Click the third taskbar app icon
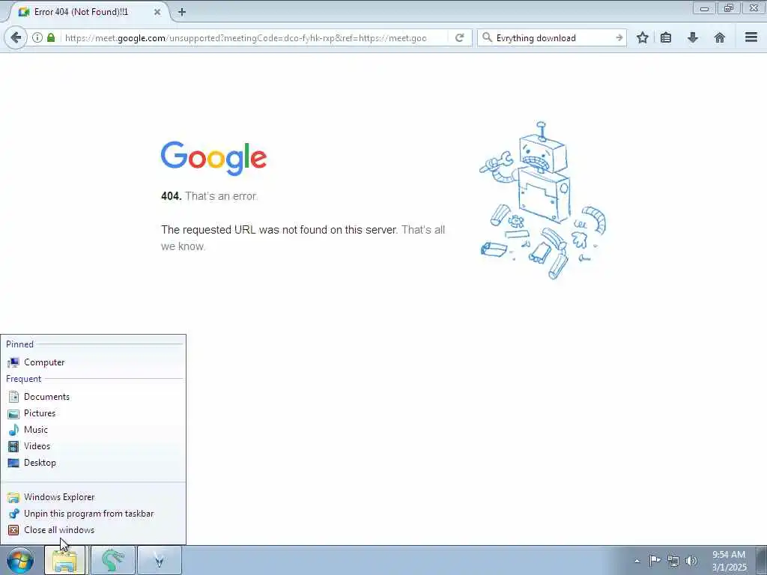This screenshot has height=575, width=767. 159,560
